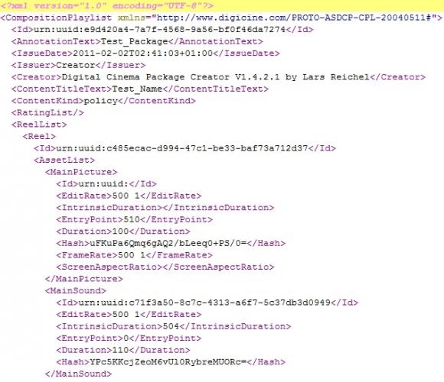444x382 pixels.
Task: Click the ContentKind value policy
Action: pyautogui.click(x=100, y=101)
